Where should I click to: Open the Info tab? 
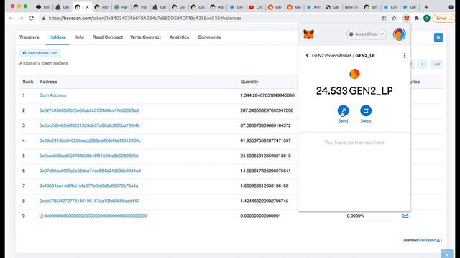80,37
